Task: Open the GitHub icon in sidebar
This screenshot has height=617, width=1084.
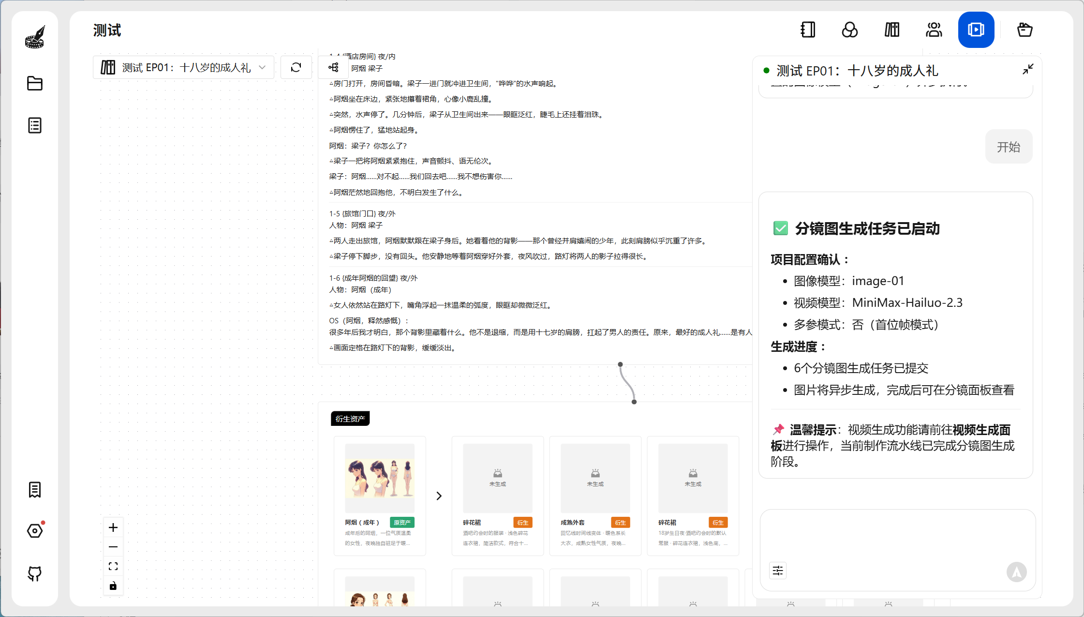Action: pos(35,573)
